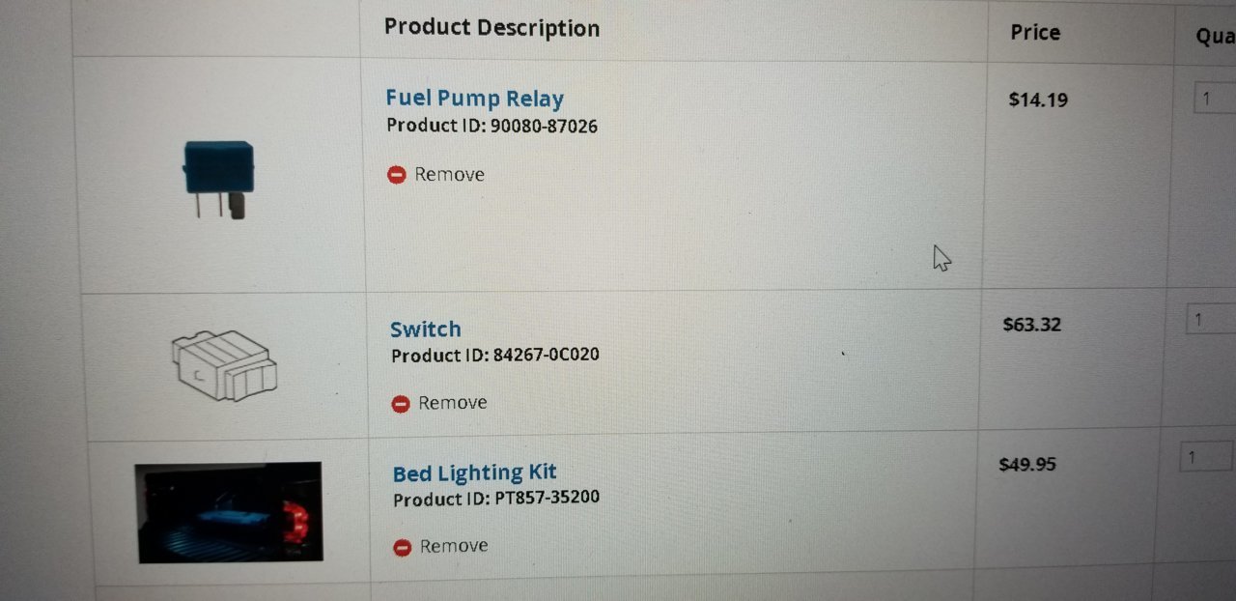Screen dimensions: 1236x601
Task: Click the Remove text for Switch
Action: point(453,402)
